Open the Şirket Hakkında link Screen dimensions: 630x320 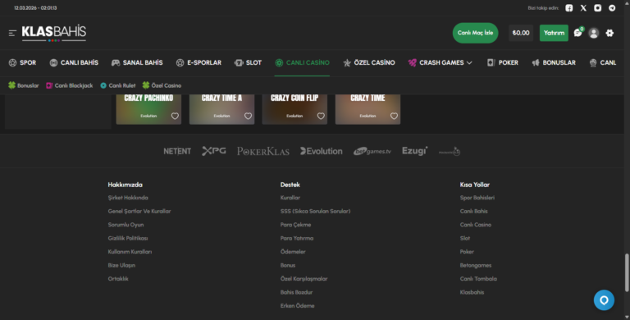[x=128, y=198]
